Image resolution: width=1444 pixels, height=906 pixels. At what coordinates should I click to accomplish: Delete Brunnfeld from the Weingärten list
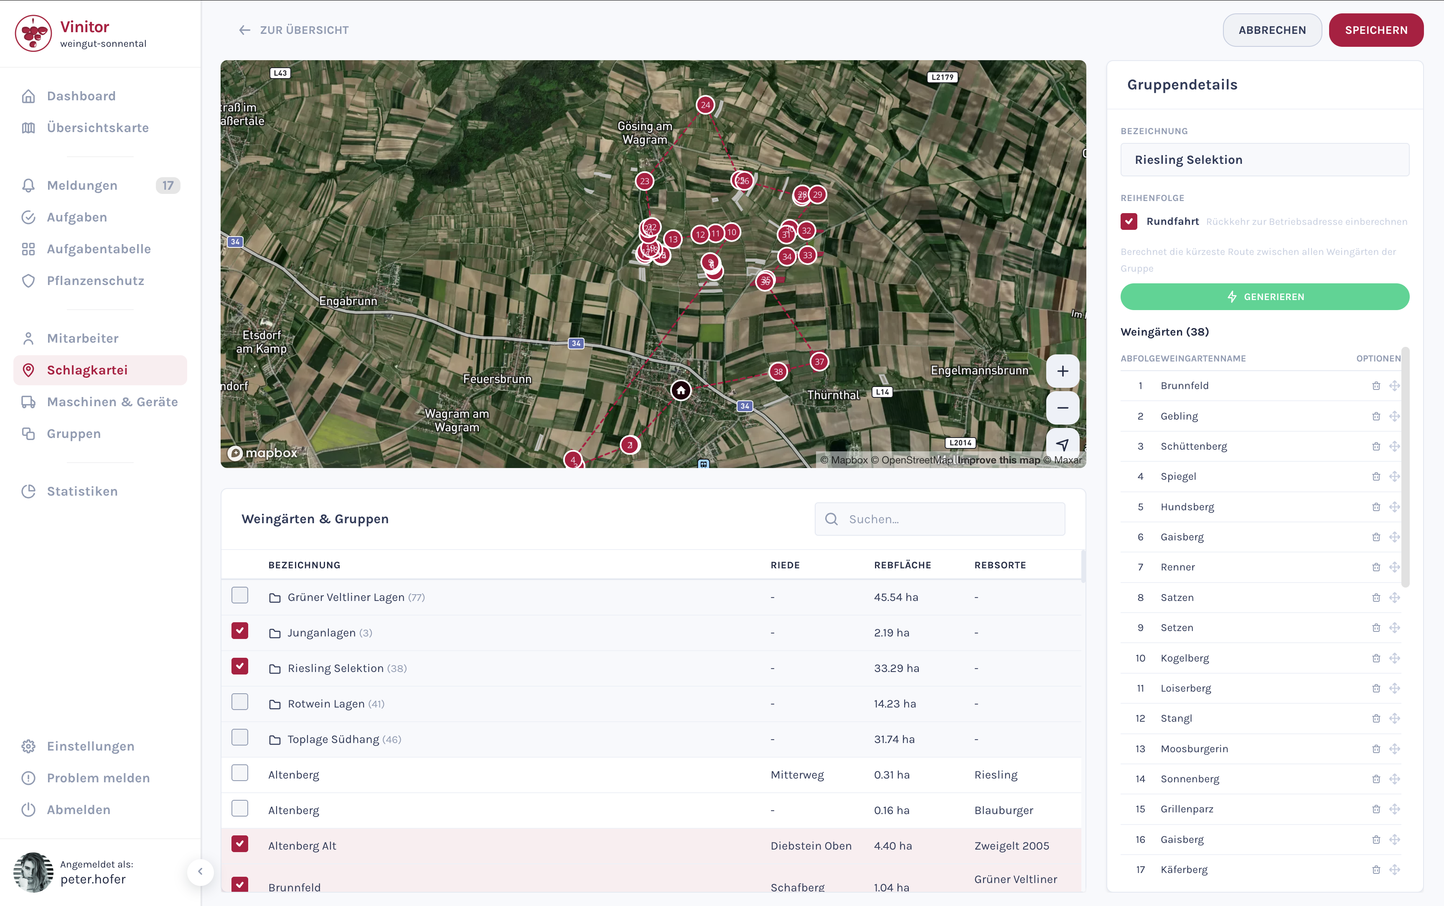(1376, 385)
